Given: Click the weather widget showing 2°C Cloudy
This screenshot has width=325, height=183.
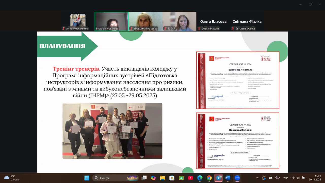Looking at the screenshot, I should [11, 178].
